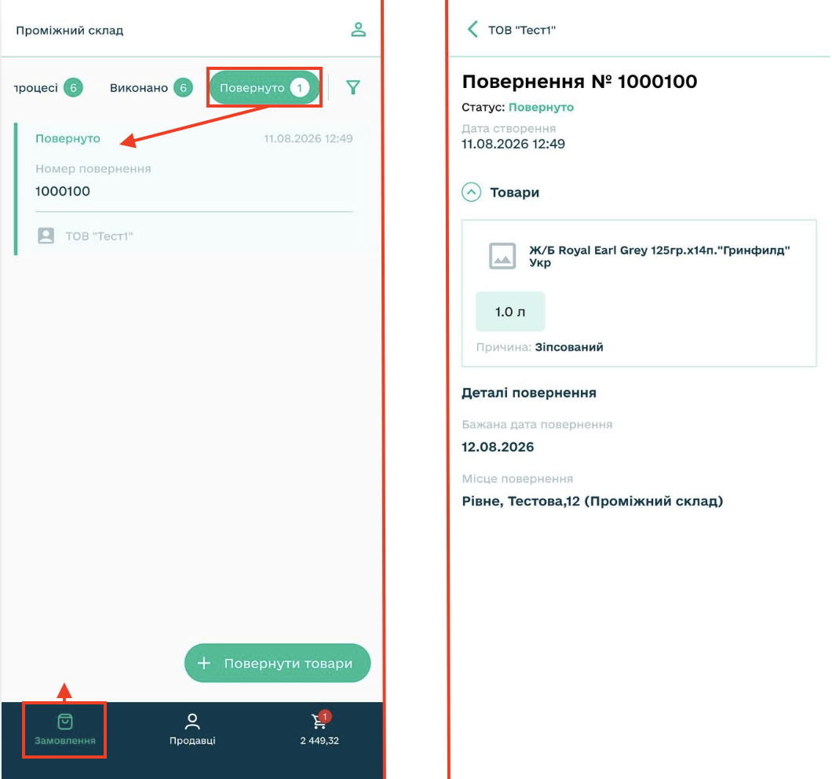This screenshot has width=832, height=779.
Task: Click the ТОВ "Тест1" customer name in the card
Action: pos(99,236)
